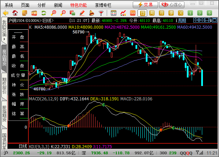The height and width of the screenshot is (157, 219).
Task: Open the 特色功能 menu
Action: [78, 5]
